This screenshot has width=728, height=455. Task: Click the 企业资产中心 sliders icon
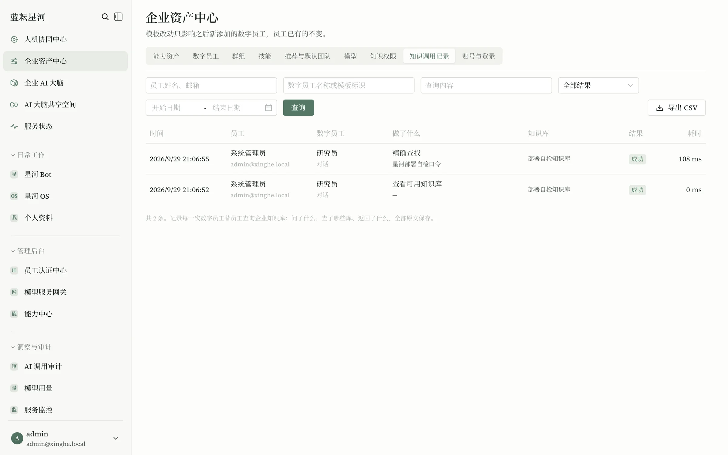(x=14, y=61)
